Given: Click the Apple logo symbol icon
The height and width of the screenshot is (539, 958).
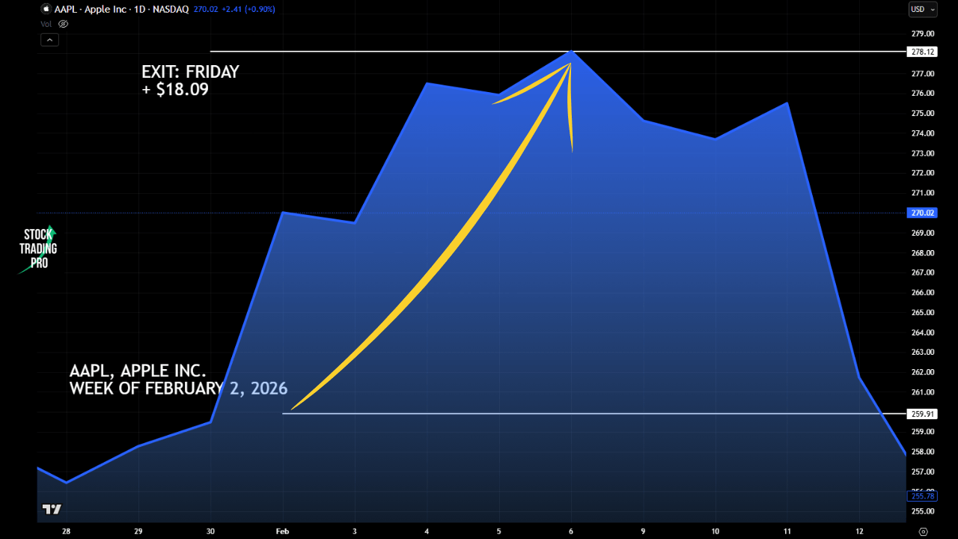Looking at the screenshot, I should [46, 9].
